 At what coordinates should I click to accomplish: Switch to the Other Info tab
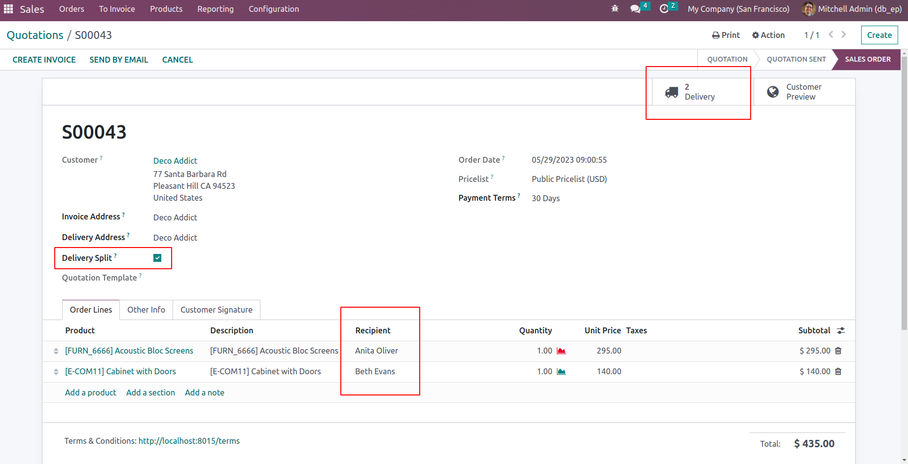tap(146, 310)
